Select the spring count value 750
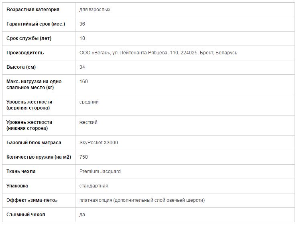 [x=83, y=157]
